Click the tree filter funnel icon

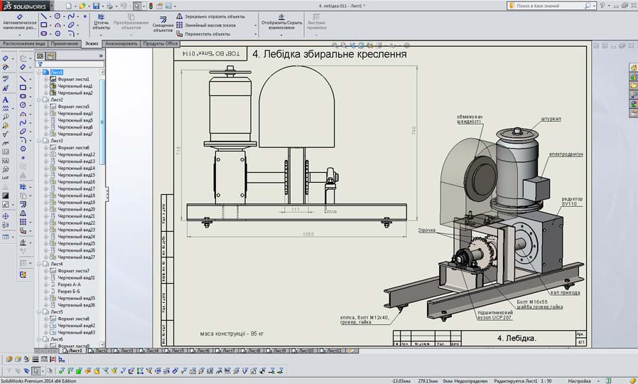coord(40,64)
